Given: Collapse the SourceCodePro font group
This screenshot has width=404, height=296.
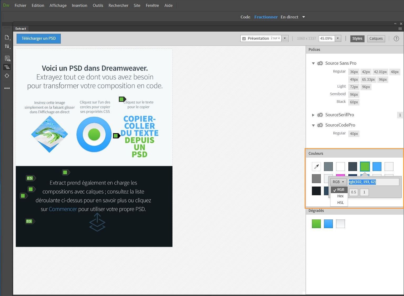Looking at the screenshot, I should (x=313, y=125).
